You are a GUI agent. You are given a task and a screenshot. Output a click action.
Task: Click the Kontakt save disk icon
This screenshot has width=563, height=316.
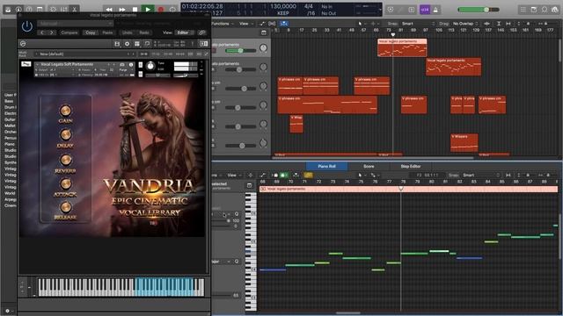pos(117,44)
